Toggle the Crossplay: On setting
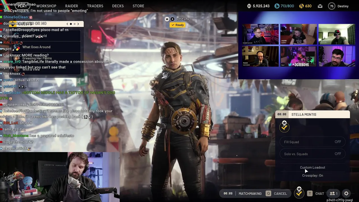 312,175
